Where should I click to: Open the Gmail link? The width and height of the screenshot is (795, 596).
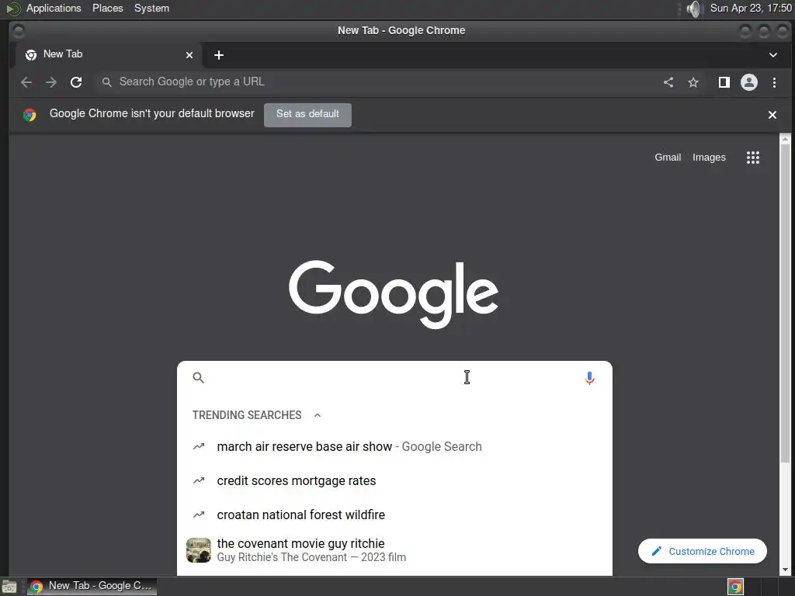(667, 157)
